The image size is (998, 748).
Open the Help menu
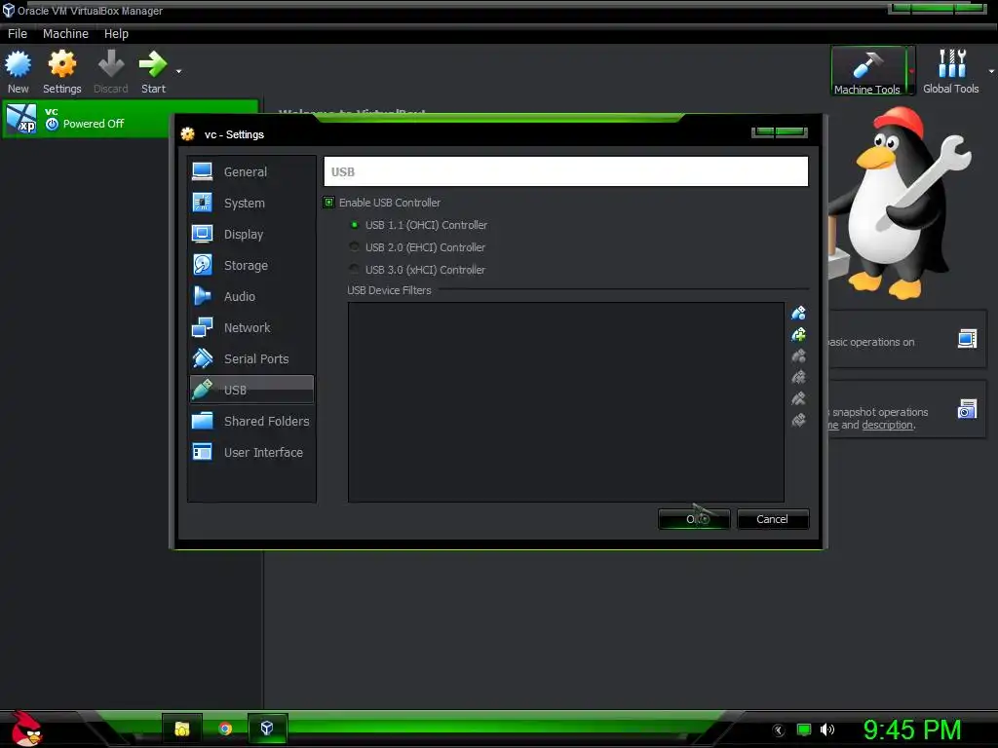(x=117, y=34)
